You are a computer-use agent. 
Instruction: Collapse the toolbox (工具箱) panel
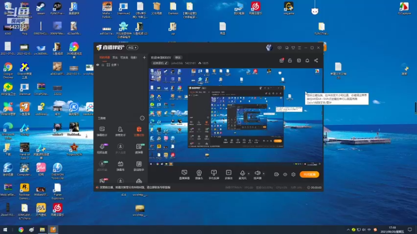142,118
